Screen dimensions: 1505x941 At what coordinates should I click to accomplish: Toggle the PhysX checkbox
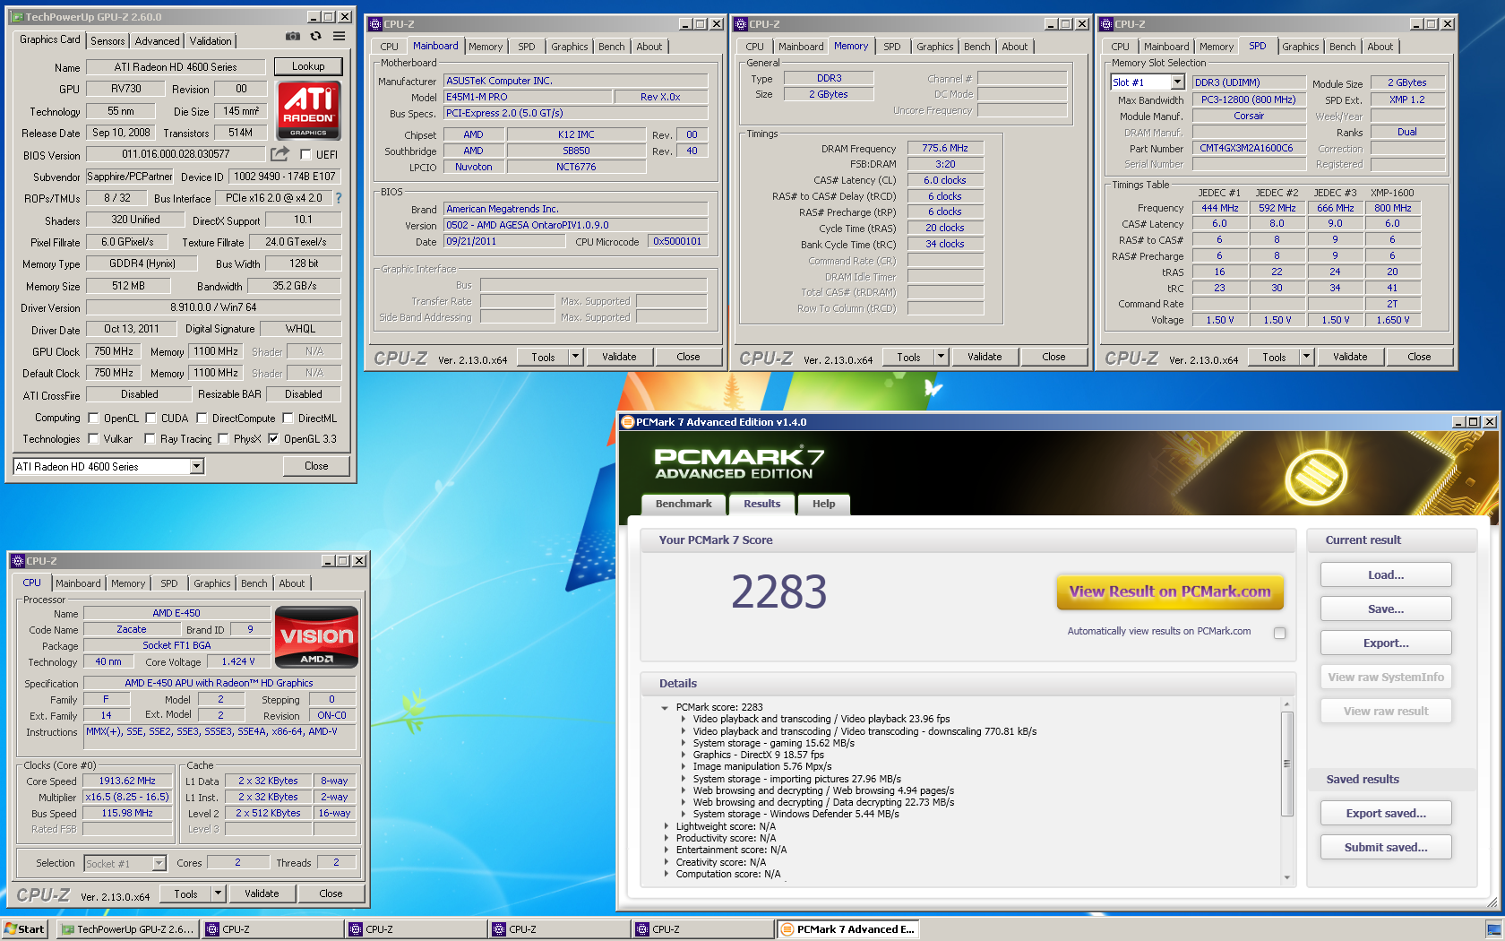[x=223, y=438]
